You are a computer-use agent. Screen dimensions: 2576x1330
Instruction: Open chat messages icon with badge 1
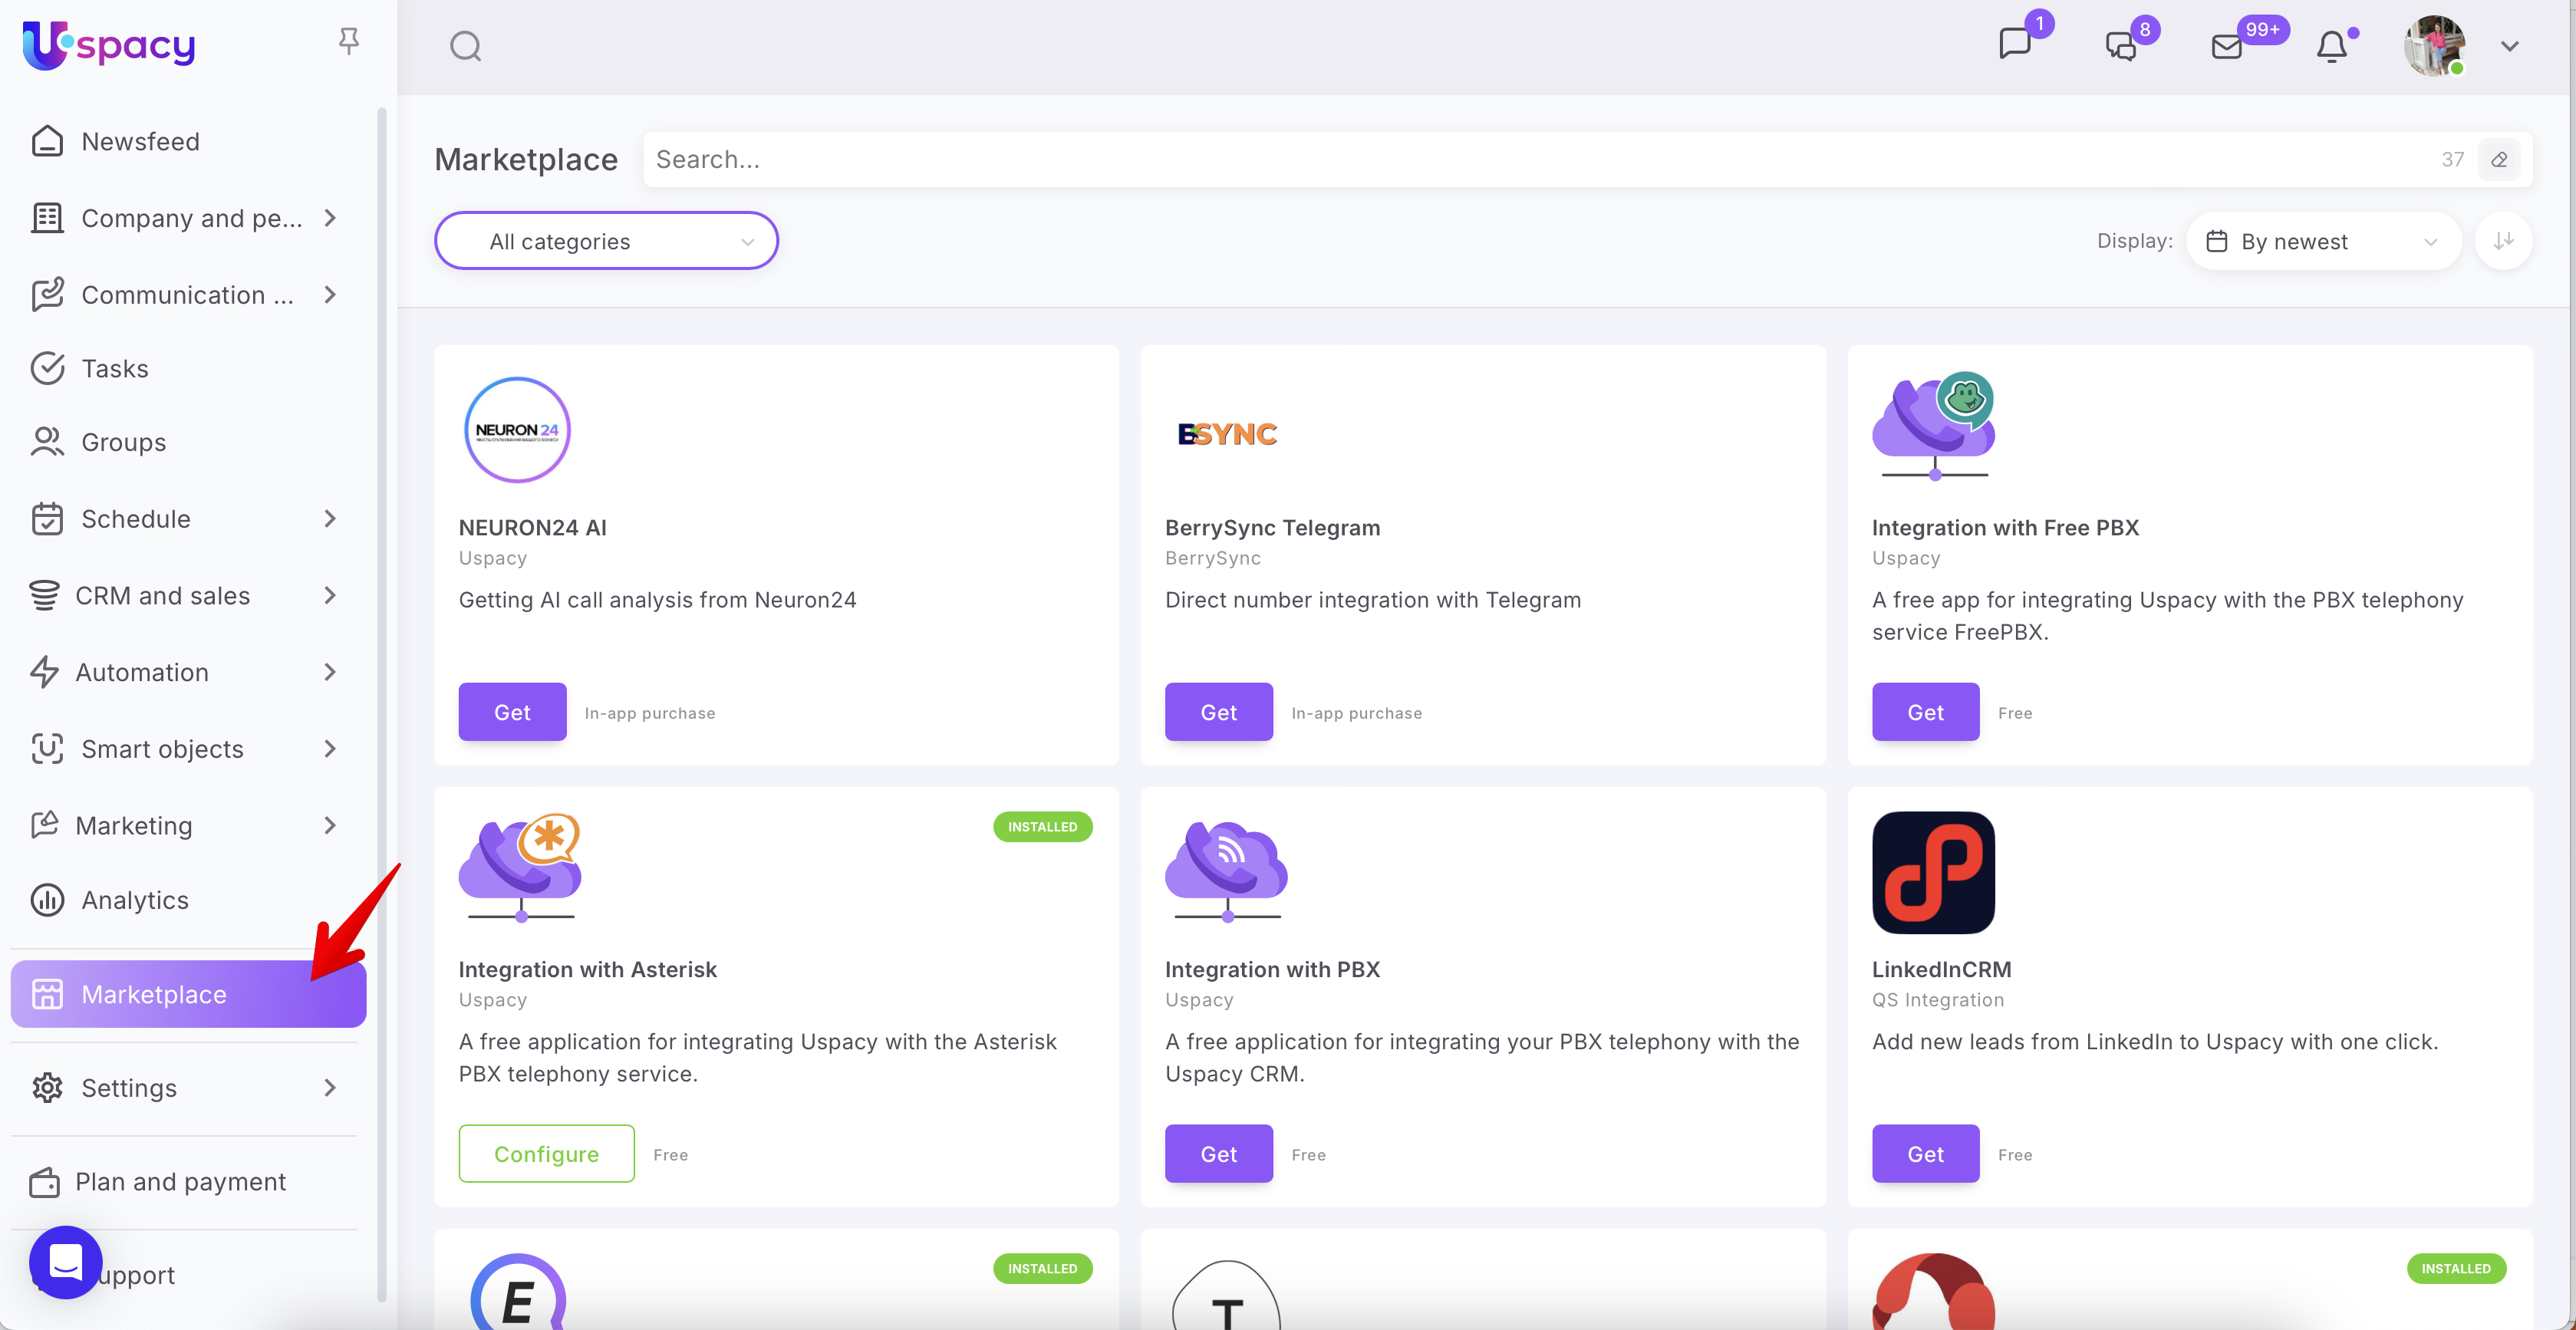tap(2015, 44)
